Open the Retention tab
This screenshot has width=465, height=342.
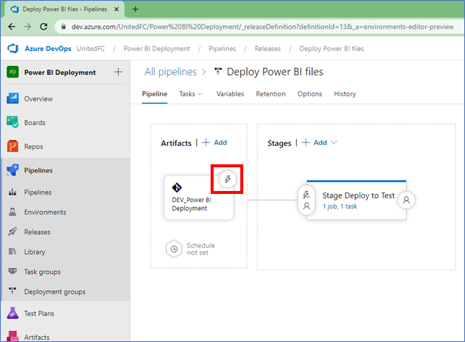[271, 94]
